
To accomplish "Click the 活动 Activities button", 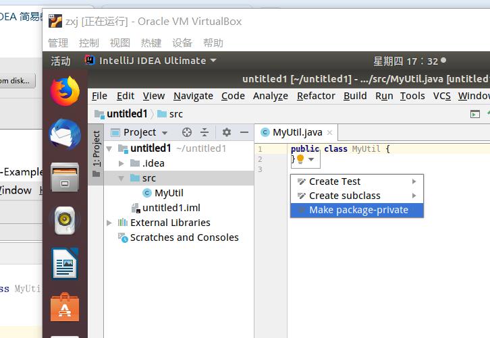I will 61,61.
